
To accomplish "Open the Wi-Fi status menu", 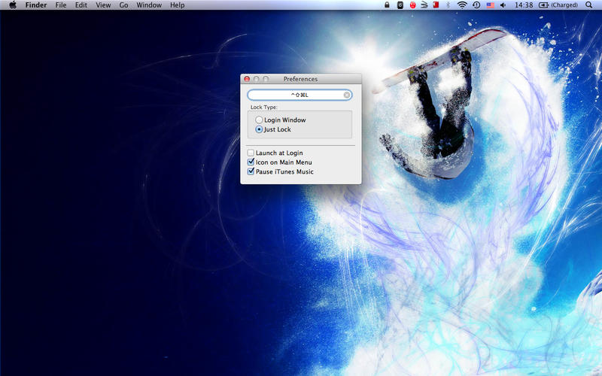I will [462, 5].
